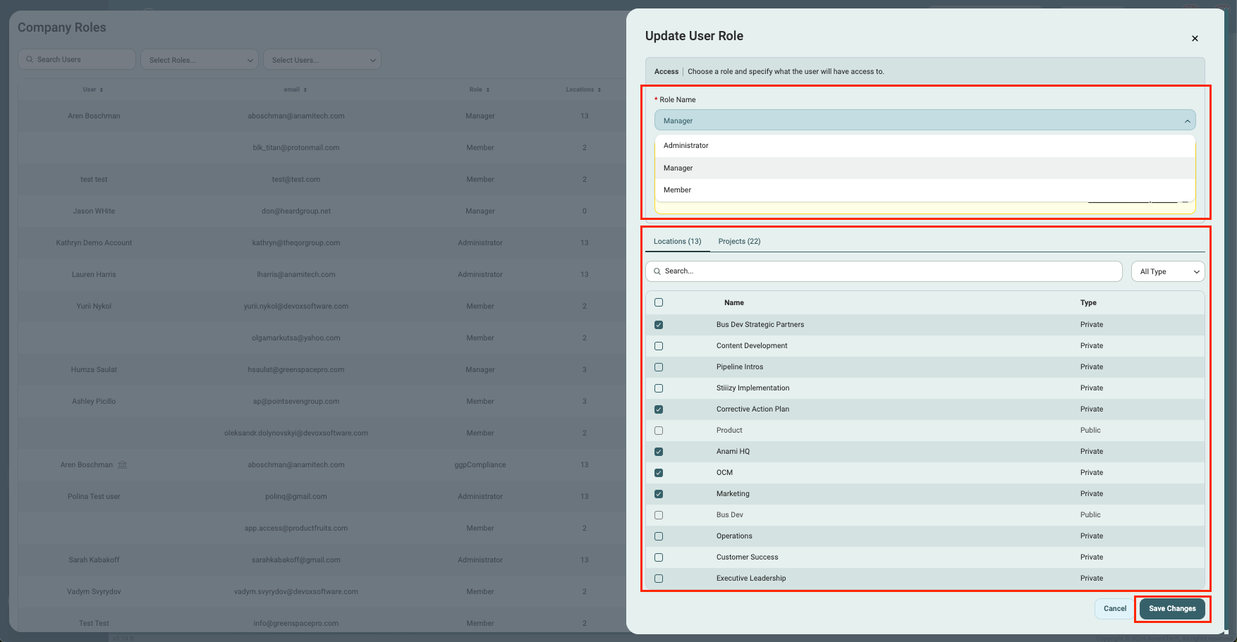
Task: Click building icon beside Aren Boschman
Action: pos(123,465)
